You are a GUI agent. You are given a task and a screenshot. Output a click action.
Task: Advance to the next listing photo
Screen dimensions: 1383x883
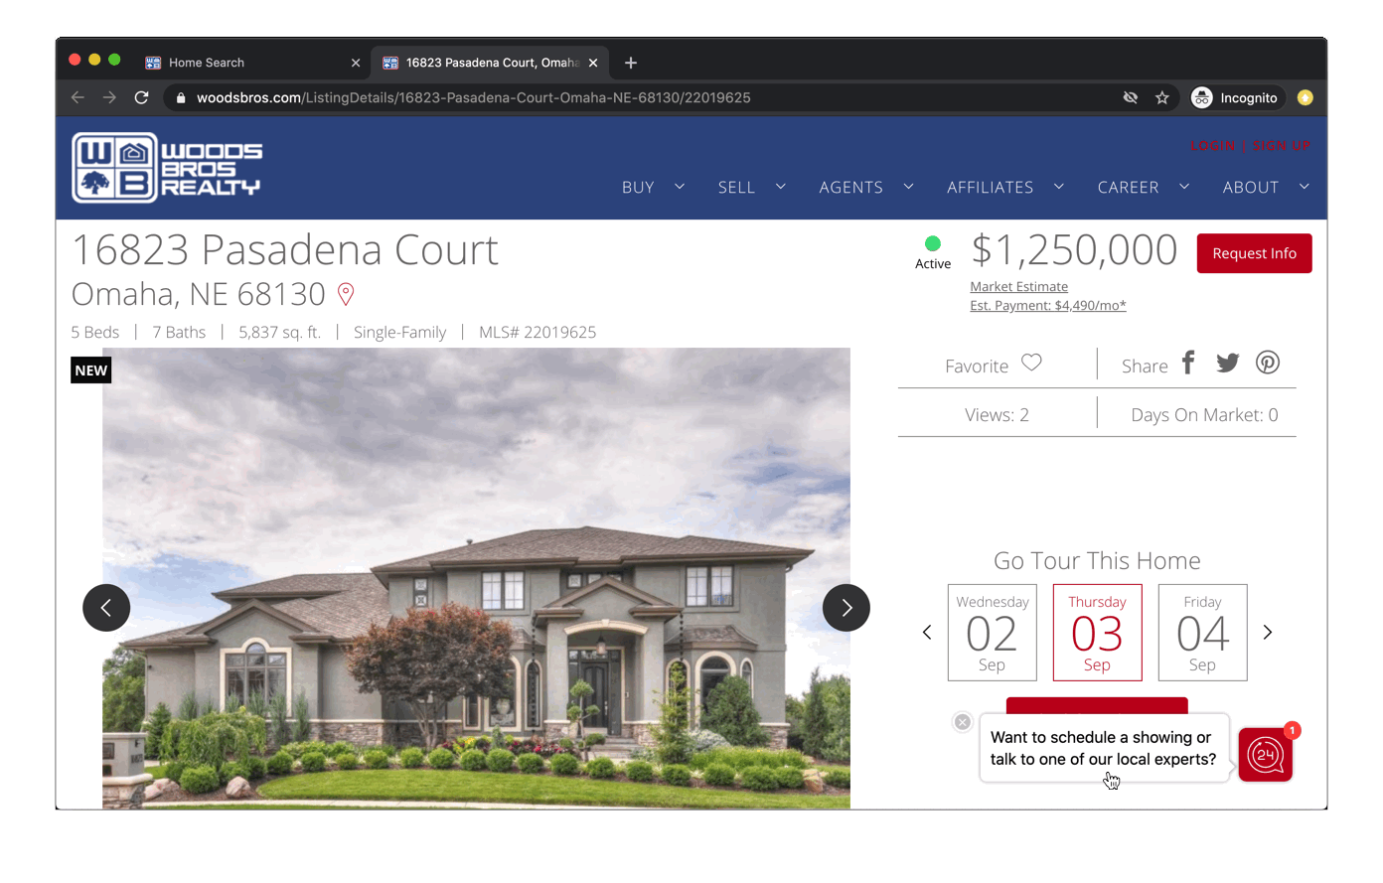[845, 607]
